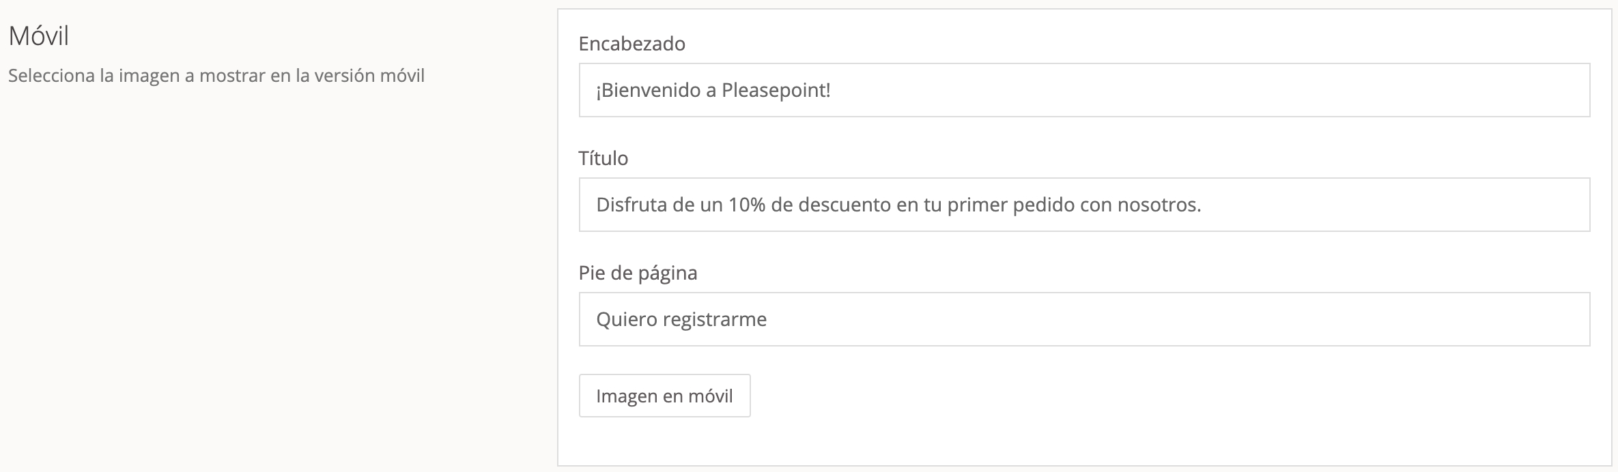Click the Encabezado field label
1618x472 pixels.
point(631,44)
